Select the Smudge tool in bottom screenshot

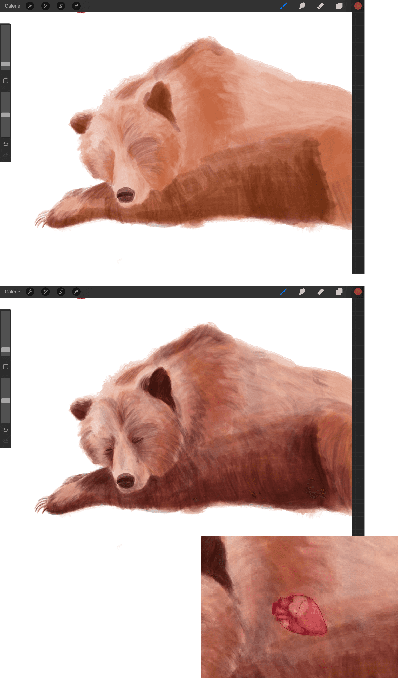point(302,292)
